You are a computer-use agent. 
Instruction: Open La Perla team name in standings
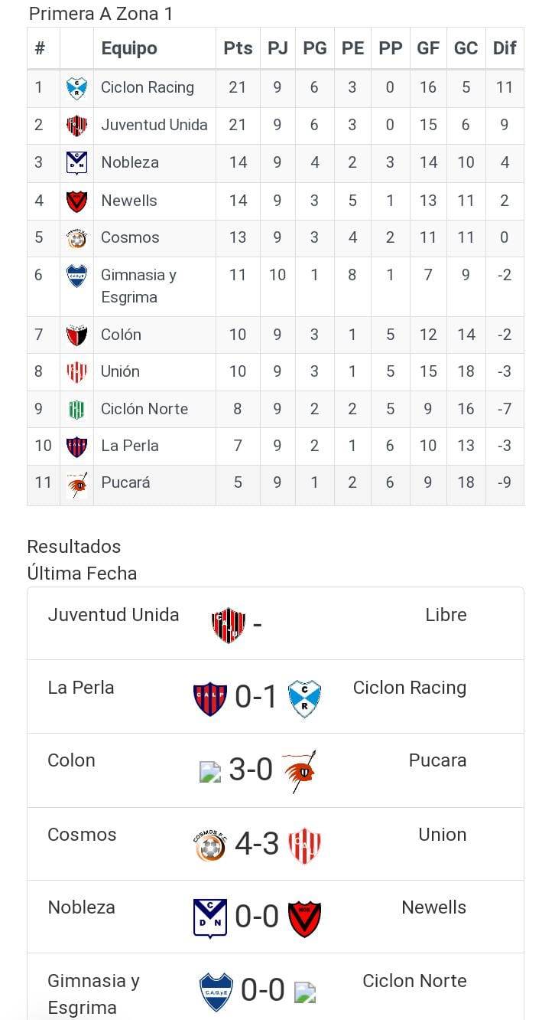point(130,446)
